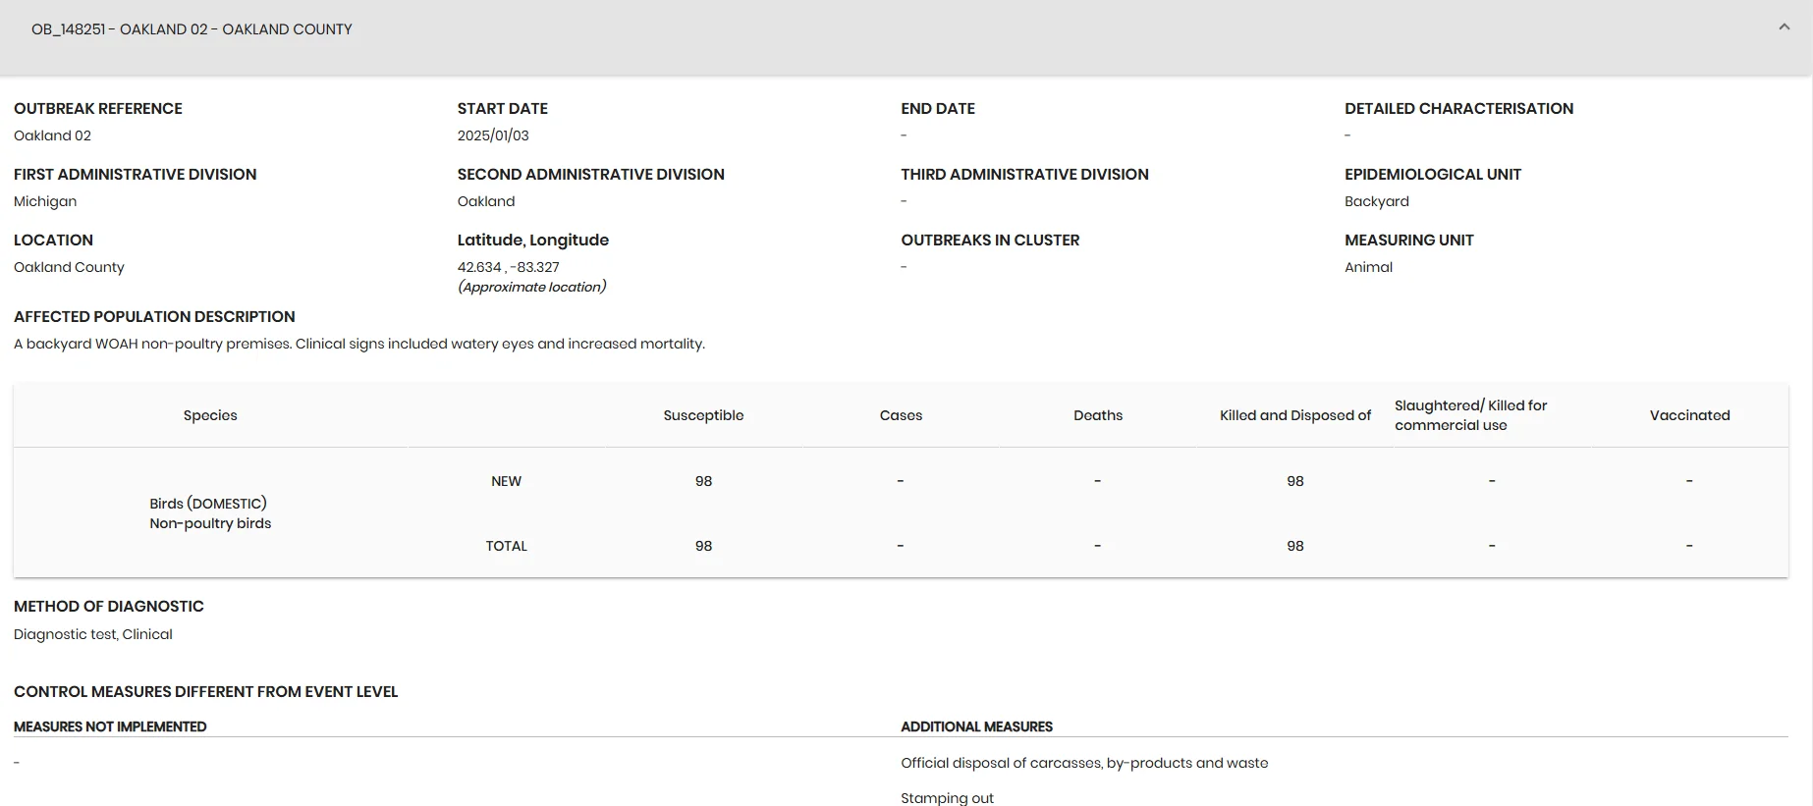1813x806 pixels.
Task: Click the start date 2025/01/03
Action: point(493,135)
